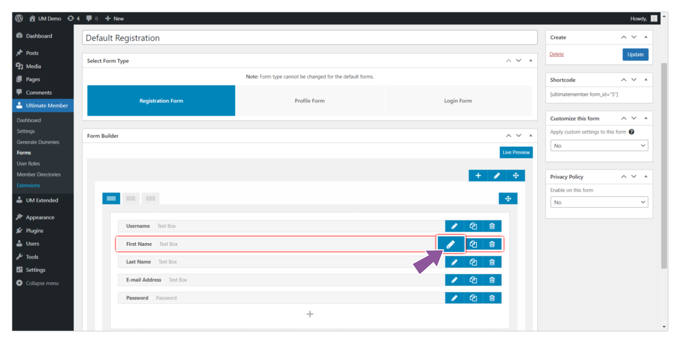680x343 pixels.
Task: Add a new field with plus sign
Action: 310,314
